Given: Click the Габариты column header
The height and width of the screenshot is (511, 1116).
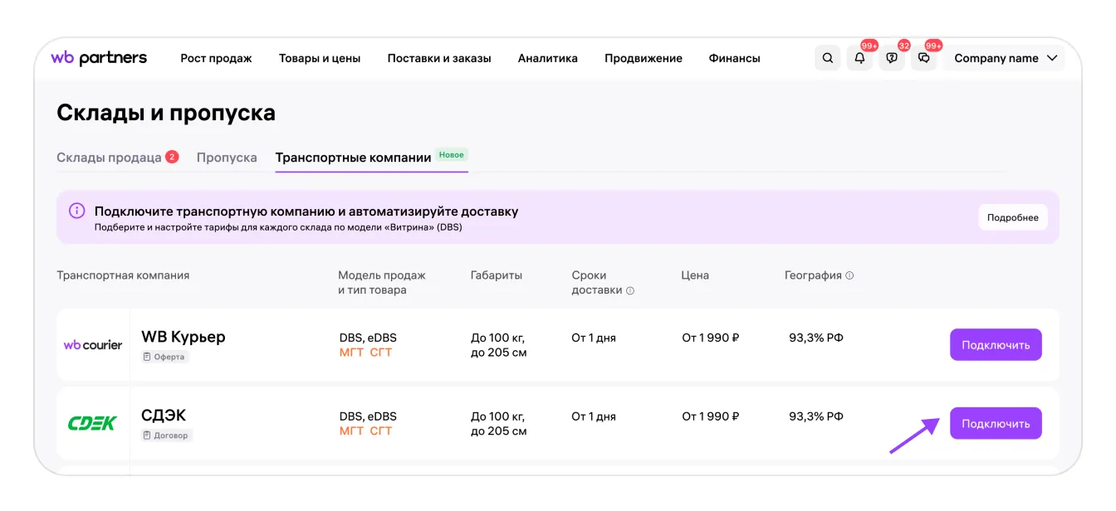Looking at the screenshot, I should [497, 275].
